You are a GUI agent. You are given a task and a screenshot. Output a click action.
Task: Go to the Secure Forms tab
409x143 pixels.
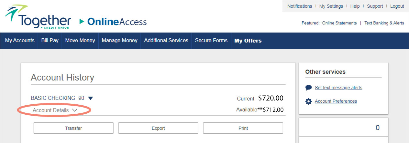point(211,41)
